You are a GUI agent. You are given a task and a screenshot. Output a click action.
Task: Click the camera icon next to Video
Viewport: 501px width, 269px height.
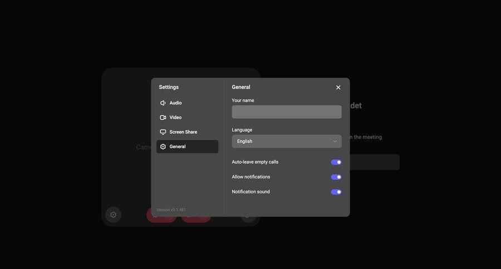[x=163, y=117]
